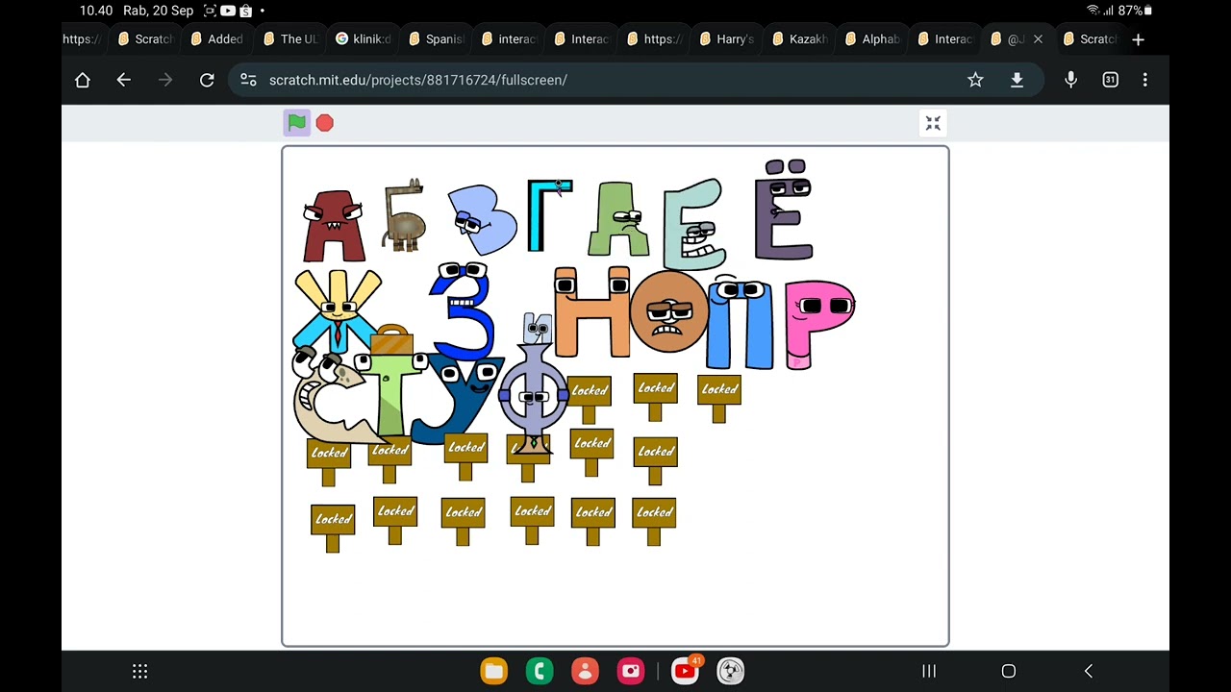Click the light blue letter В character
The height and width of the screenshot is (692, 1231).
(481, 220)
